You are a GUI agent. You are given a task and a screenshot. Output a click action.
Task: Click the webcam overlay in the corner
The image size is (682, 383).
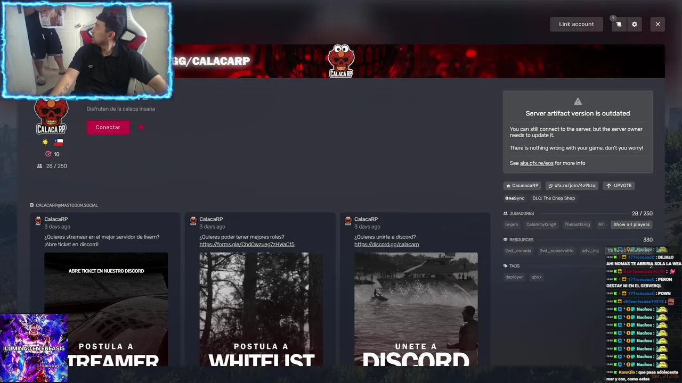(x=86, y=51)
